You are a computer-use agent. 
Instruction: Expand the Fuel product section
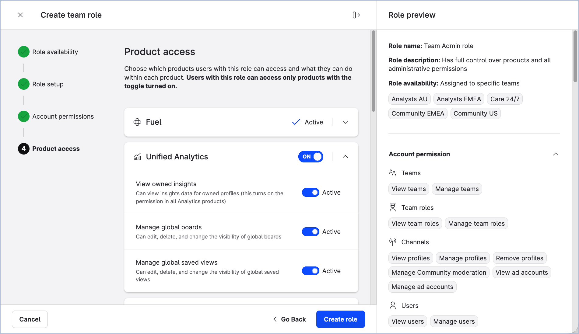[345, 122]
